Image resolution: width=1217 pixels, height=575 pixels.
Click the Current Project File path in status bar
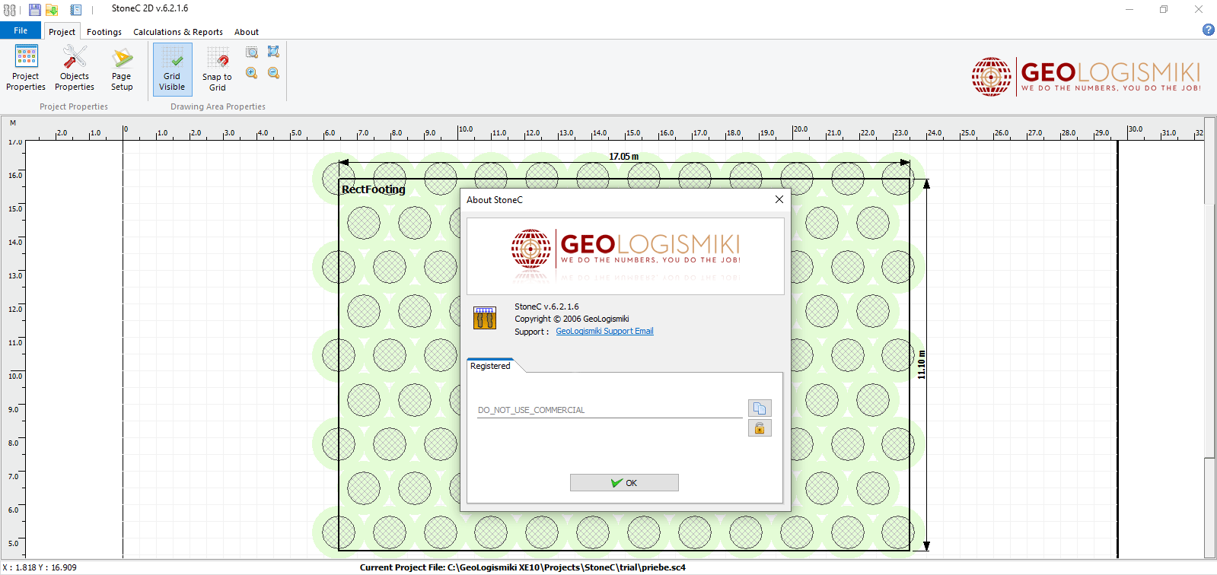tap(523, 567)
